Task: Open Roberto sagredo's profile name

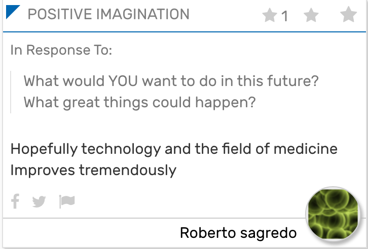Action: pos(238,233)
